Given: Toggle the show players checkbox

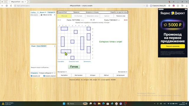Looking at the screenshot, I should [x=44, y=76].
